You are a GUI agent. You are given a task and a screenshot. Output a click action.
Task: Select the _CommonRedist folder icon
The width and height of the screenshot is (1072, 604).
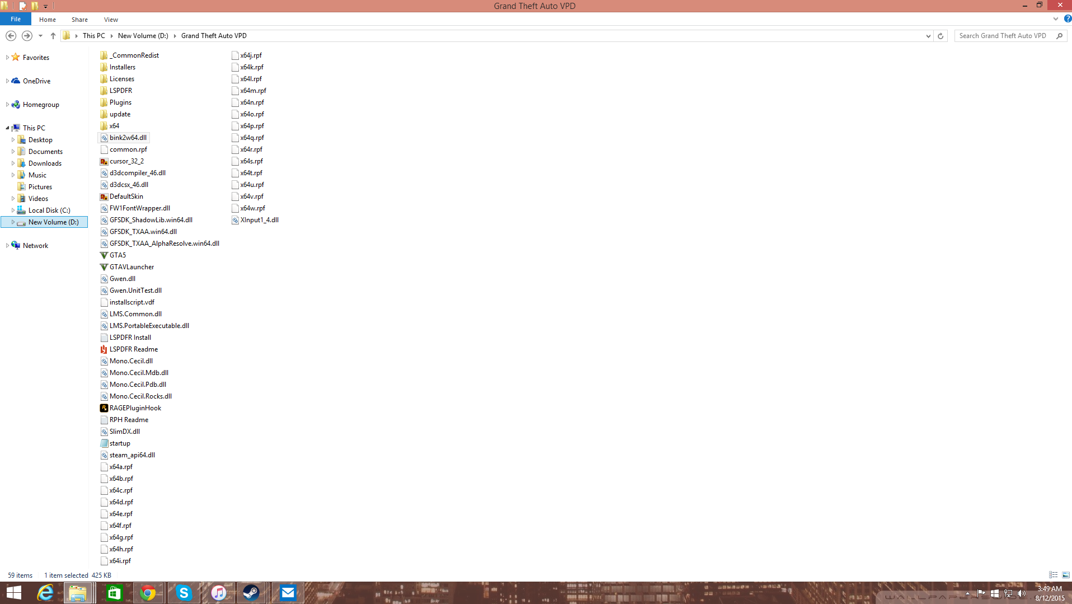[x=104, y=55]
